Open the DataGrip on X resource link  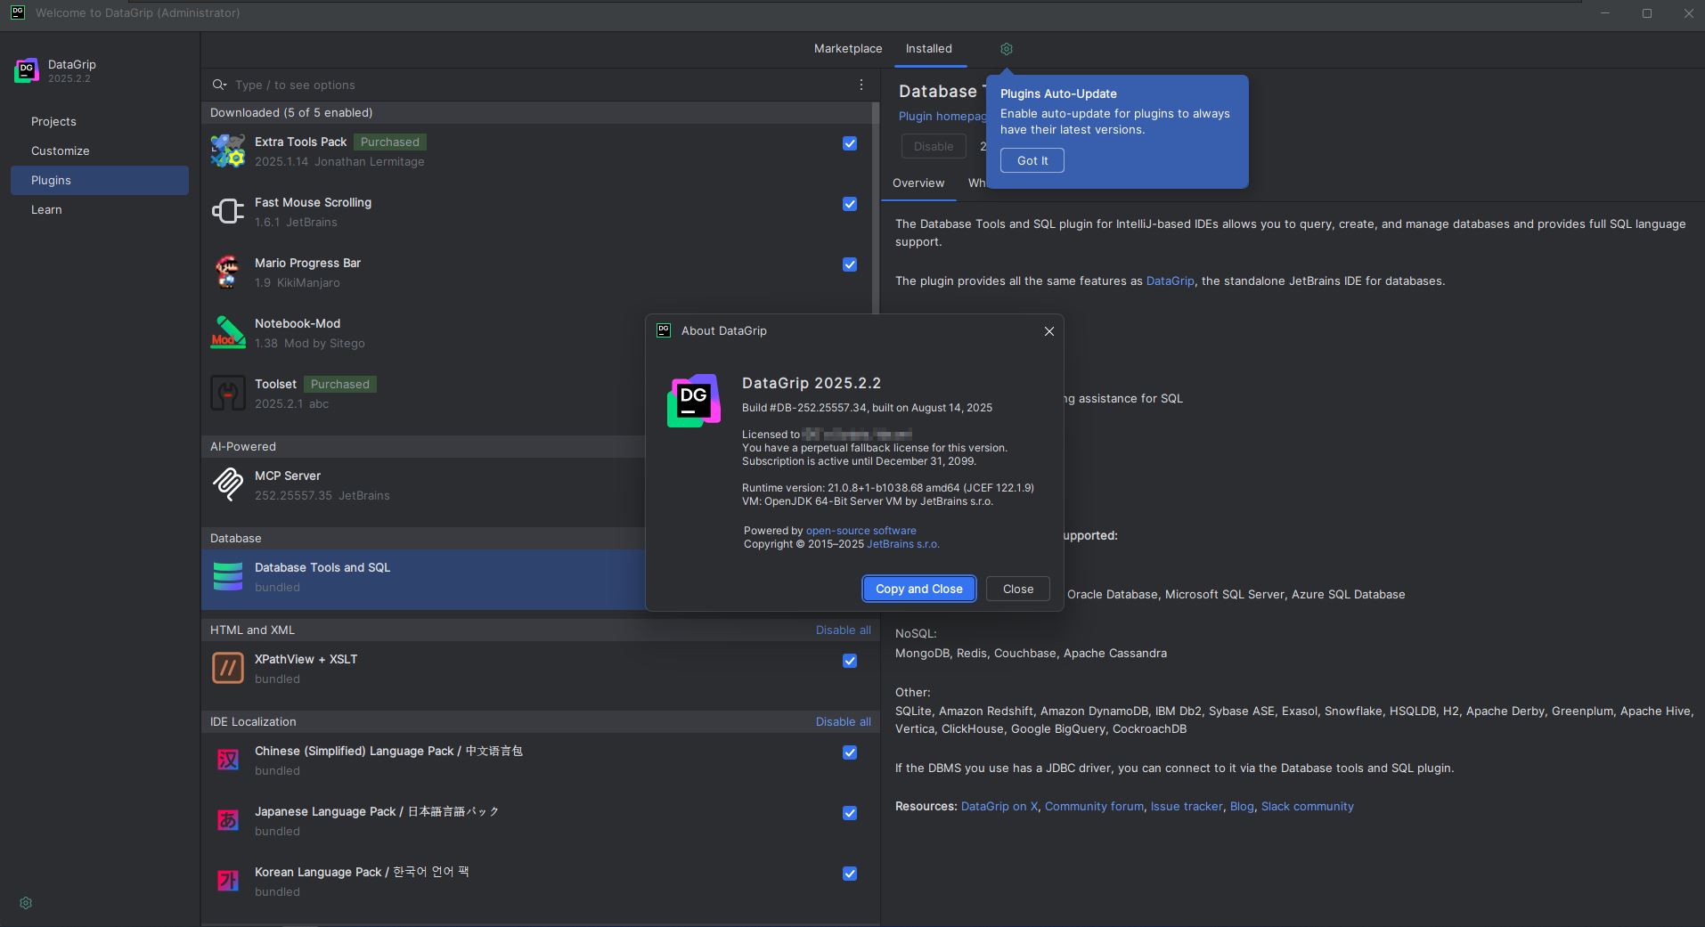tap(999, 806)
